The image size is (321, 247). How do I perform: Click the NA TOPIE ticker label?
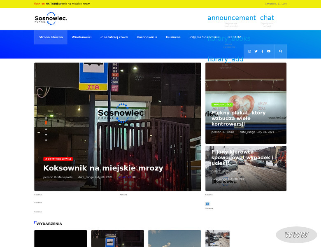(x=52, y=4)
